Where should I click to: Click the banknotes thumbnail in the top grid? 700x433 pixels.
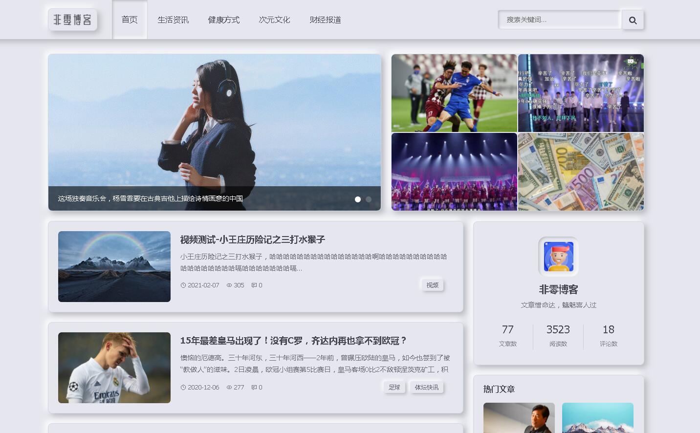(x=580, y=172)
